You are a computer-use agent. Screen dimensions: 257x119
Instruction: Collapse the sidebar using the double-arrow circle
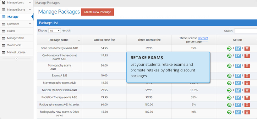16,59
